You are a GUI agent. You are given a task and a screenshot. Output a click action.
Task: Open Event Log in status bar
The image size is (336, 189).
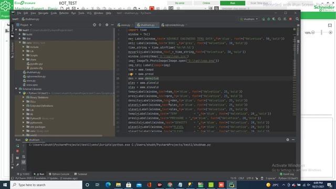287,174
